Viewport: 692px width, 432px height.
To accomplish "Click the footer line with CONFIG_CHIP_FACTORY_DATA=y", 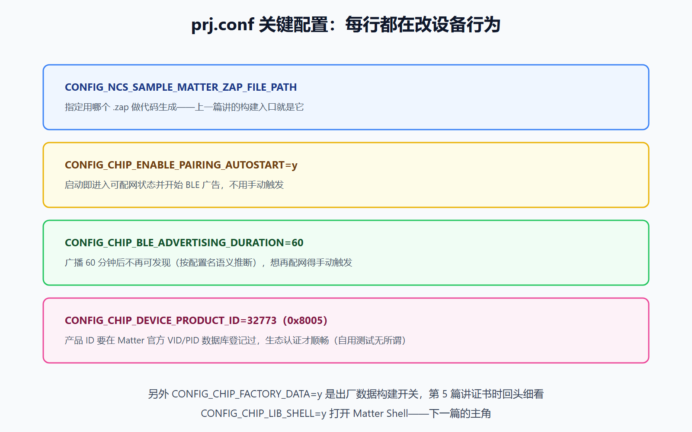I will click(346, 394).
